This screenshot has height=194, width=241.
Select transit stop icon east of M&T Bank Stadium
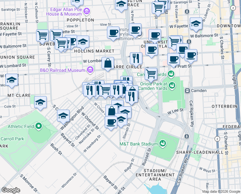click(x=187, y=136)
